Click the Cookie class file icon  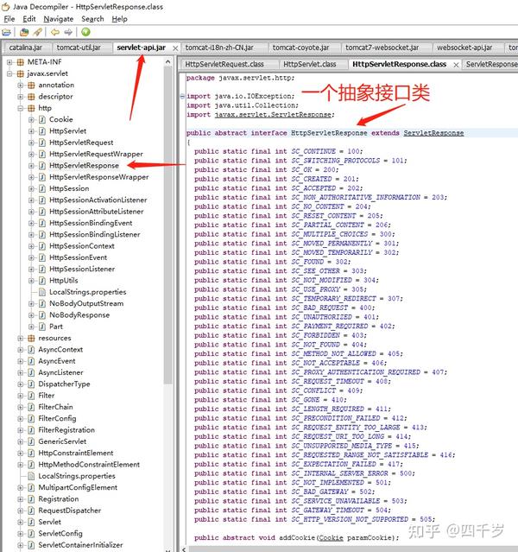click(x=42, y=120)
